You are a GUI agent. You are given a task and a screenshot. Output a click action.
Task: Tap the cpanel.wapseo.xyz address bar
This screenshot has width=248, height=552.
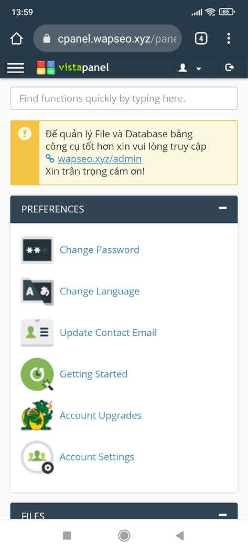(x=107, y=38)
